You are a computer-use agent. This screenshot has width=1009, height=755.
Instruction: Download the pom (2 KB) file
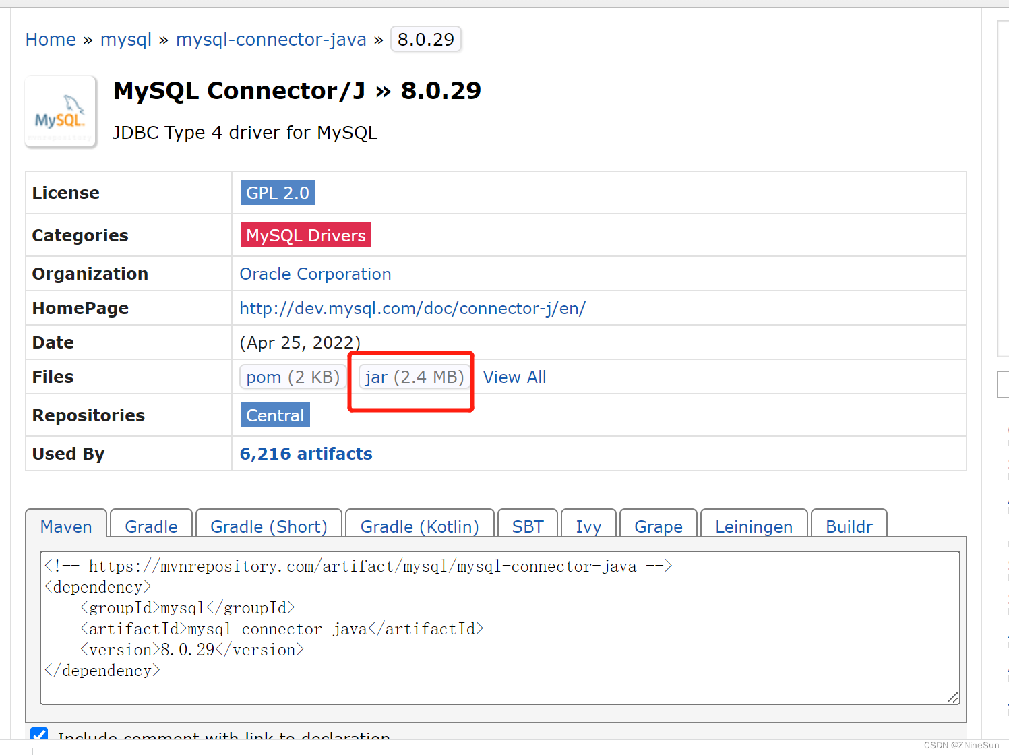point(293,377)
